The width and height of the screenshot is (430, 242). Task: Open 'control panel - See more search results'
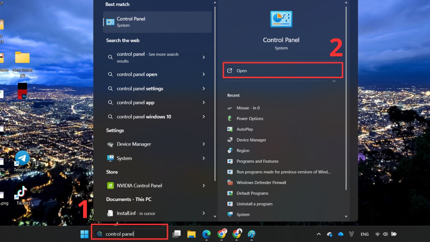click(x=157, y=57)
